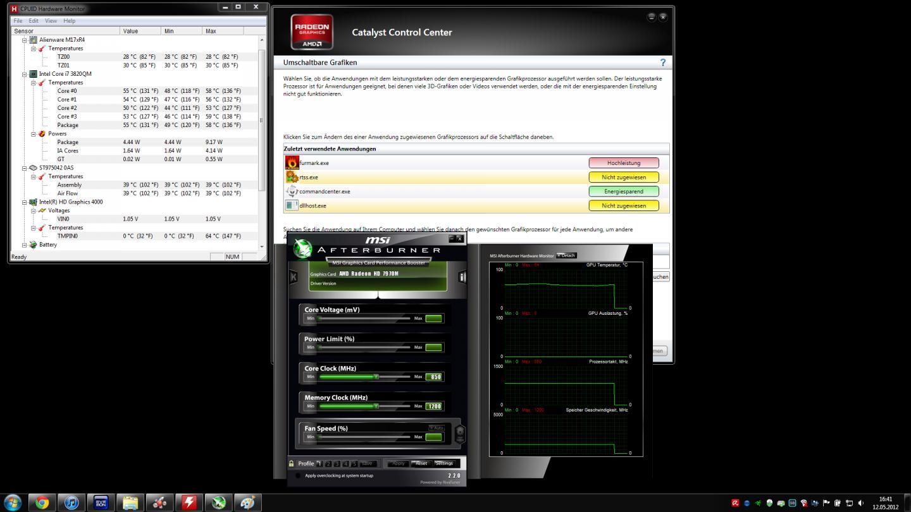Image resolution: width=911 pixels, height=512 pixels.
Task: Open the View menu in Hardware Monitor
Action: point(51,21)
